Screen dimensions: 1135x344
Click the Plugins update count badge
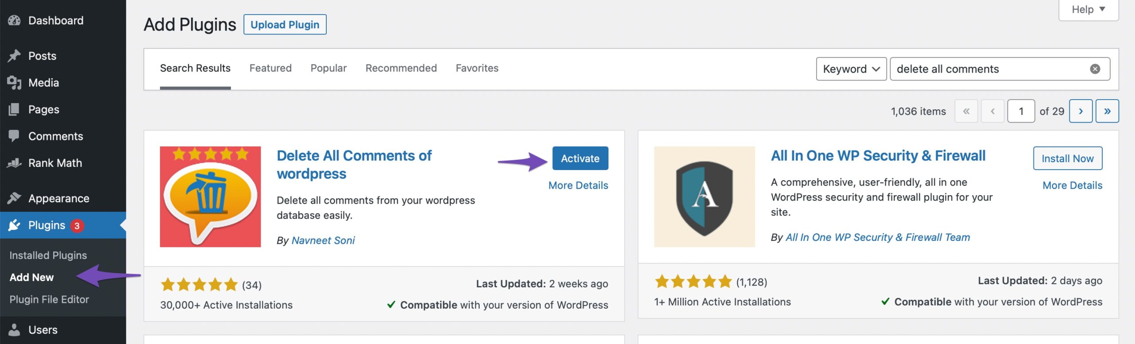(x=77, y=226)
